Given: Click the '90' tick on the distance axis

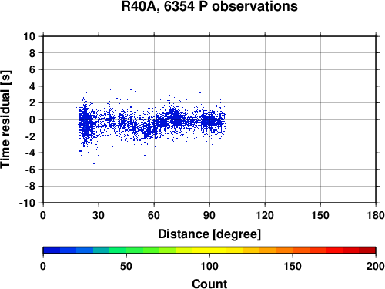Looking at the screenshot, I should (x=209, y=215).
